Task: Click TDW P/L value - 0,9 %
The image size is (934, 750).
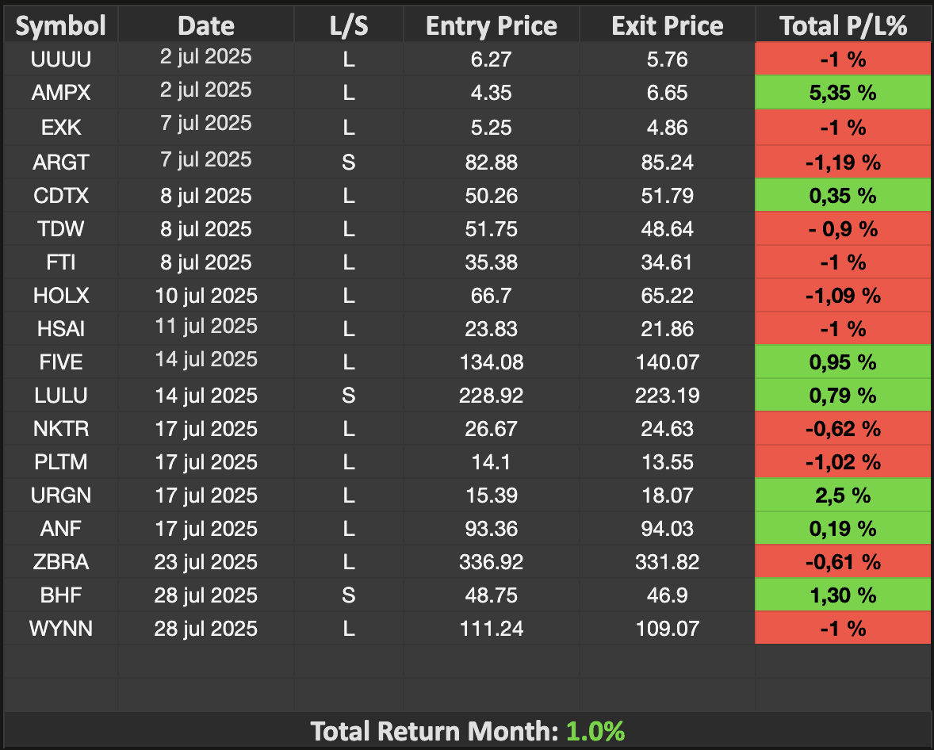Action: (x=843, y=229)
